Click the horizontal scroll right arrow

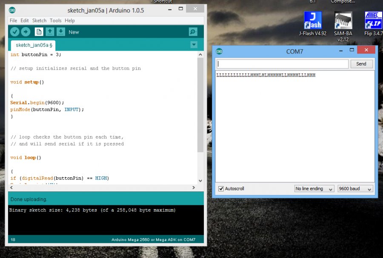[x=194, y=187]
